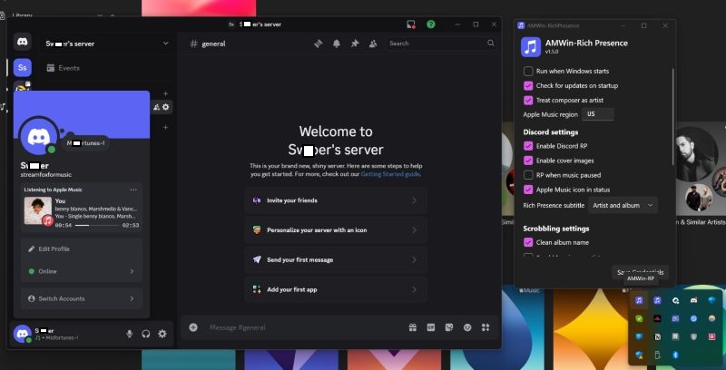
Task: Open the apps launcher icon in message bar
Action: [x=486, y=327]
